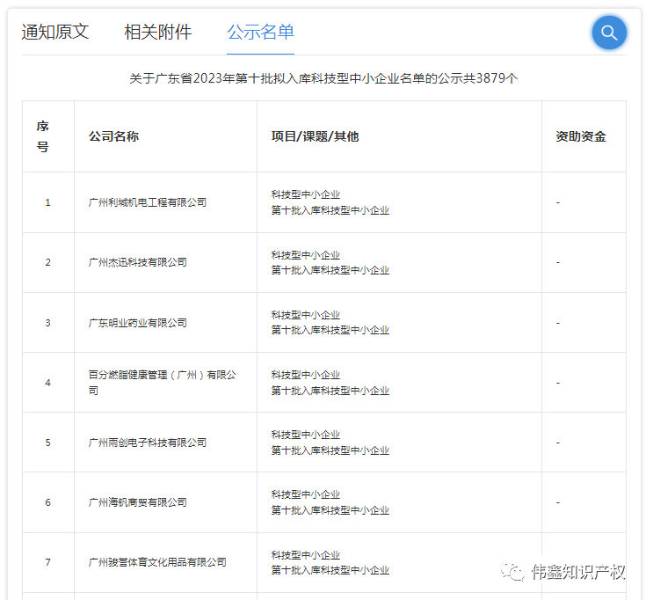Screen dimensions: 646x600
Task: Click the 资助资金 column header
Action: click(580, 136)
